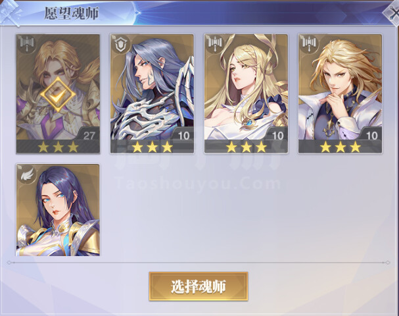Click the sword class icon on blonde woman card

pyautogui.click(x=215, y=44)
